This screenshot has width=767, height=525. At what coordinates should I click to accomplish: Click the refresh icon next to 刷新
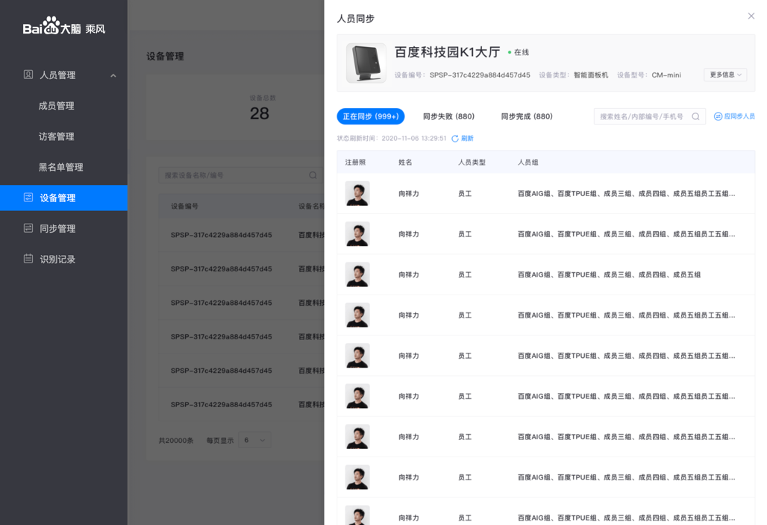tap(455, 139)
